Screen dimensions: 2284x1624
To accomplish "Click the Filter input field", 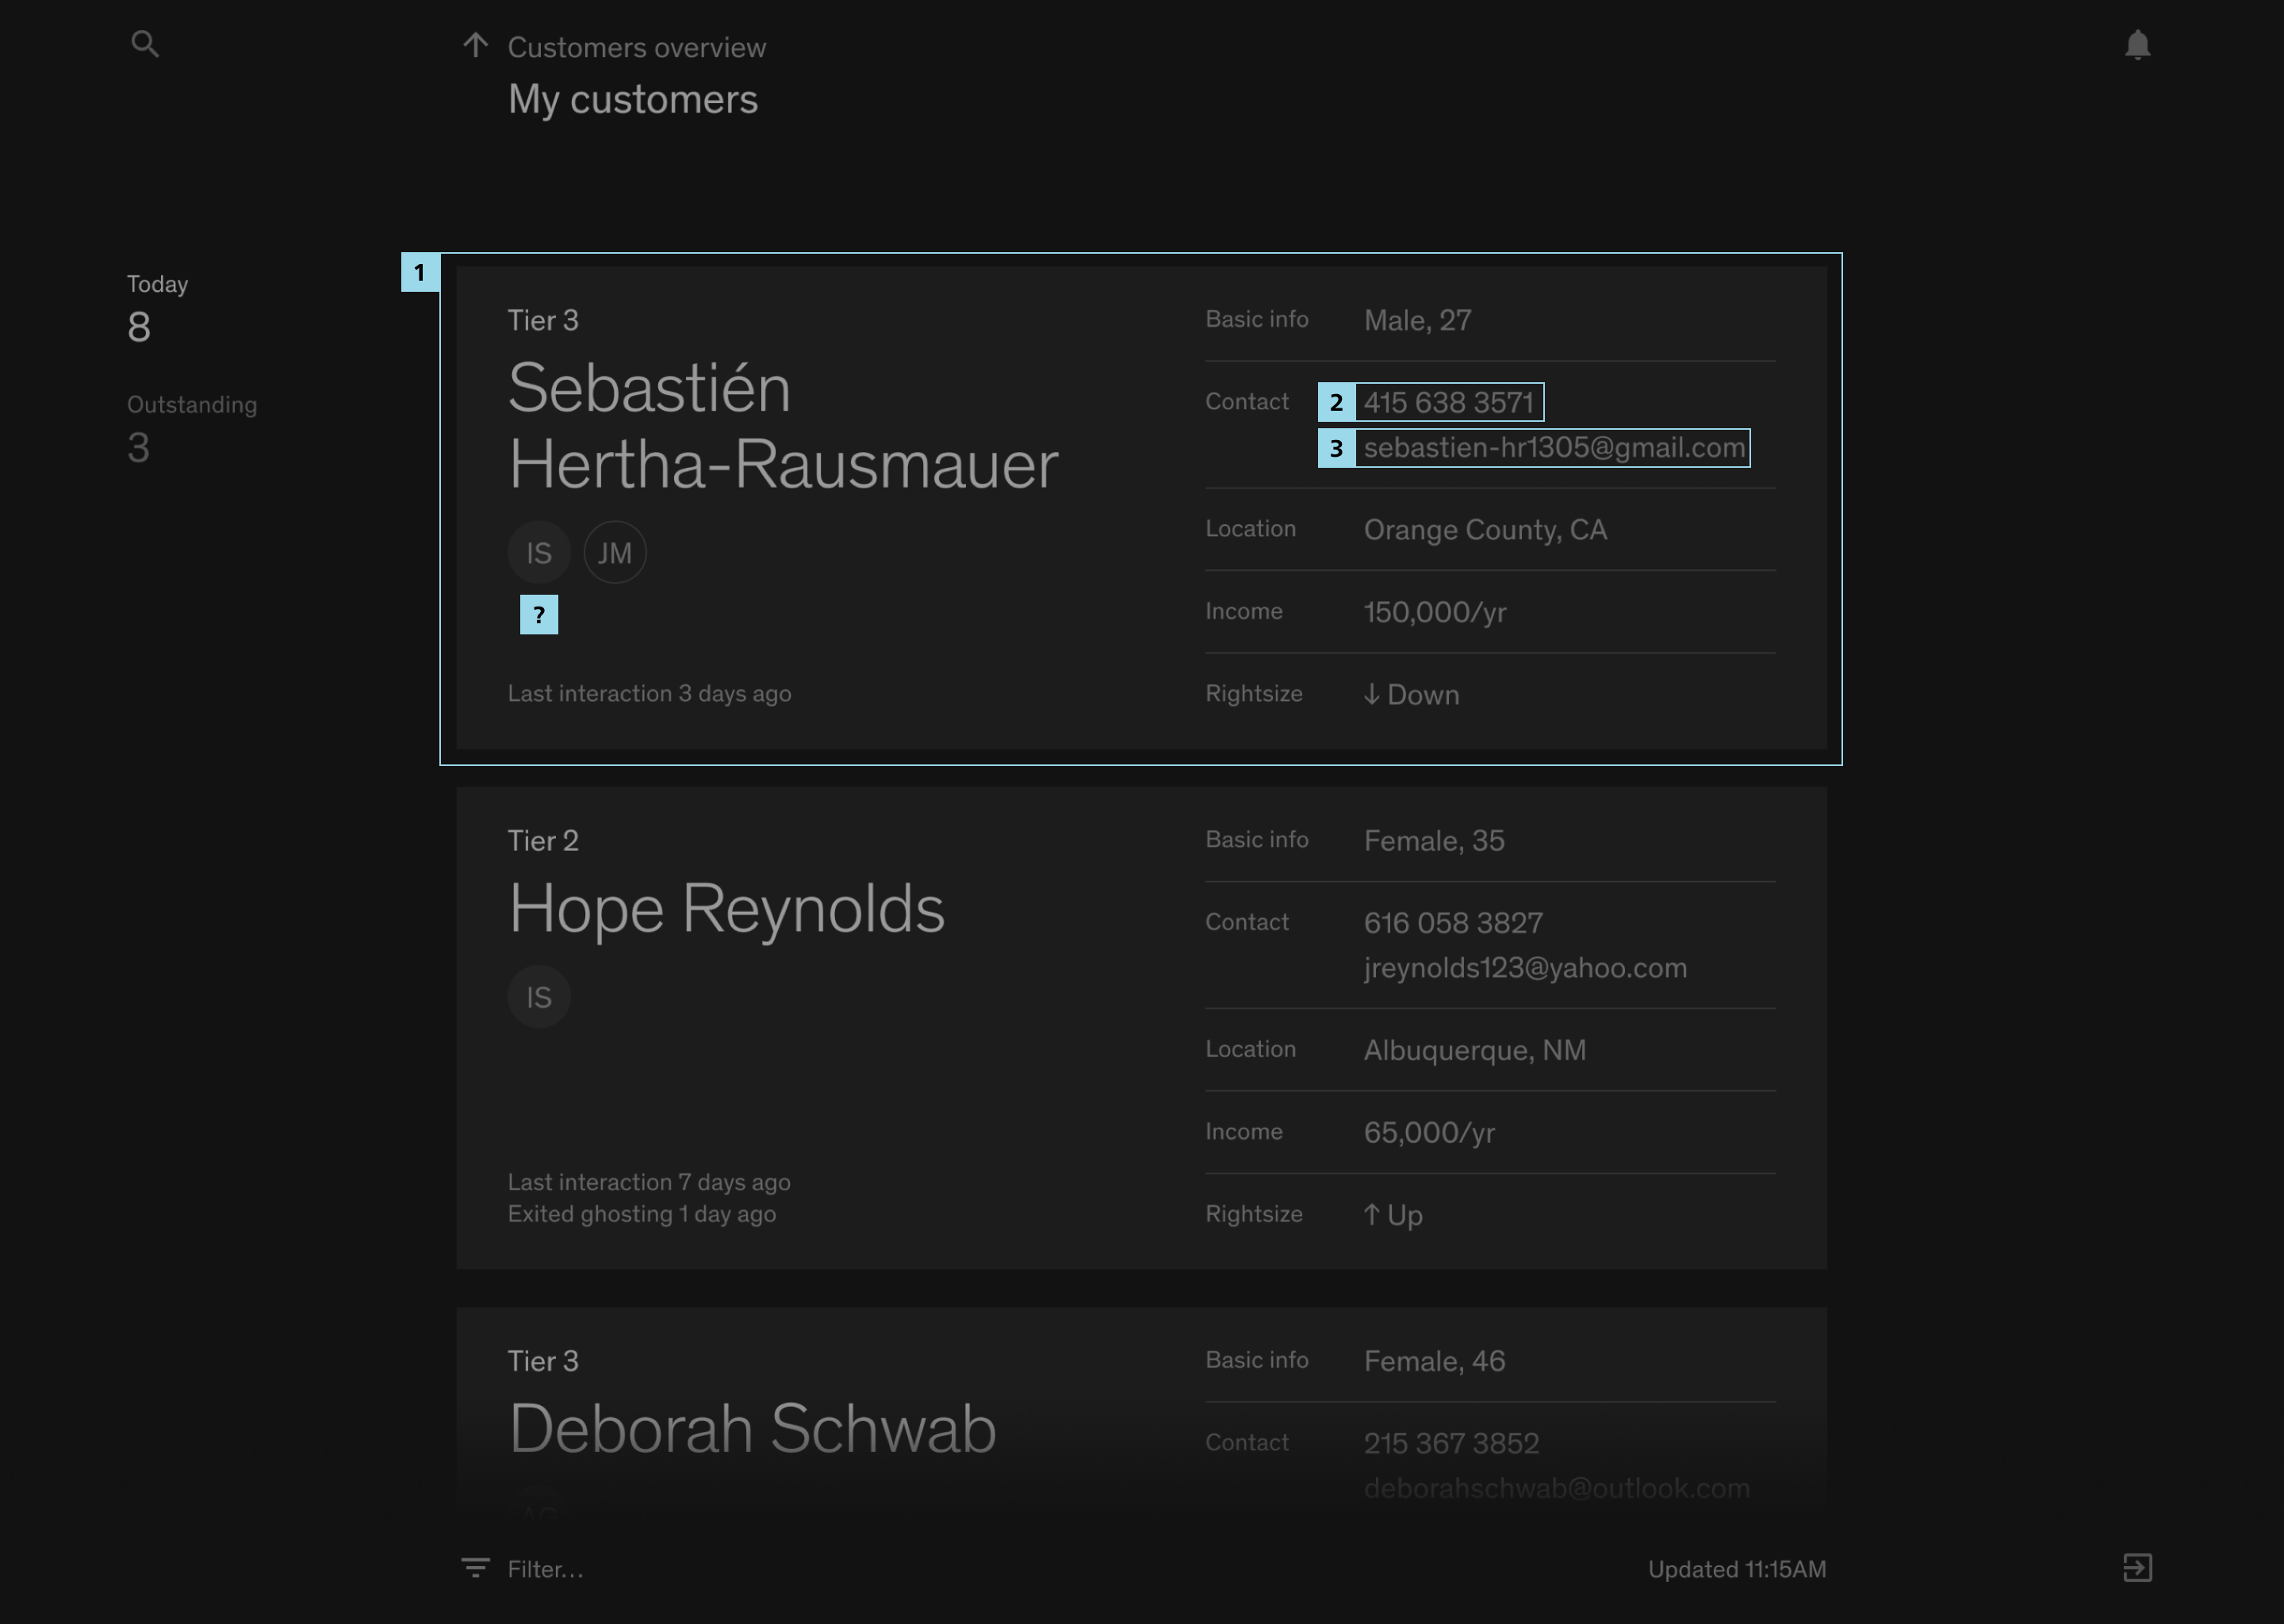I will coord(545,1569).
